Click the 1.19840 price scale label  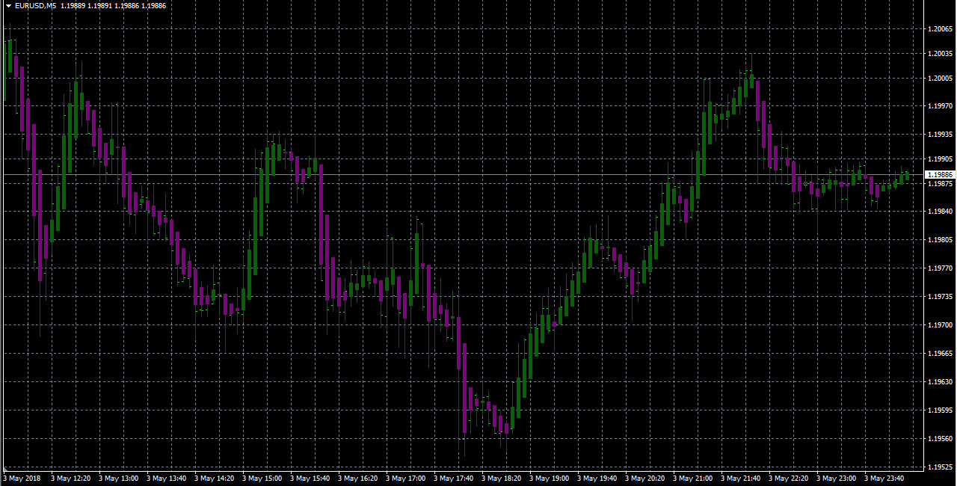[940, 212]
